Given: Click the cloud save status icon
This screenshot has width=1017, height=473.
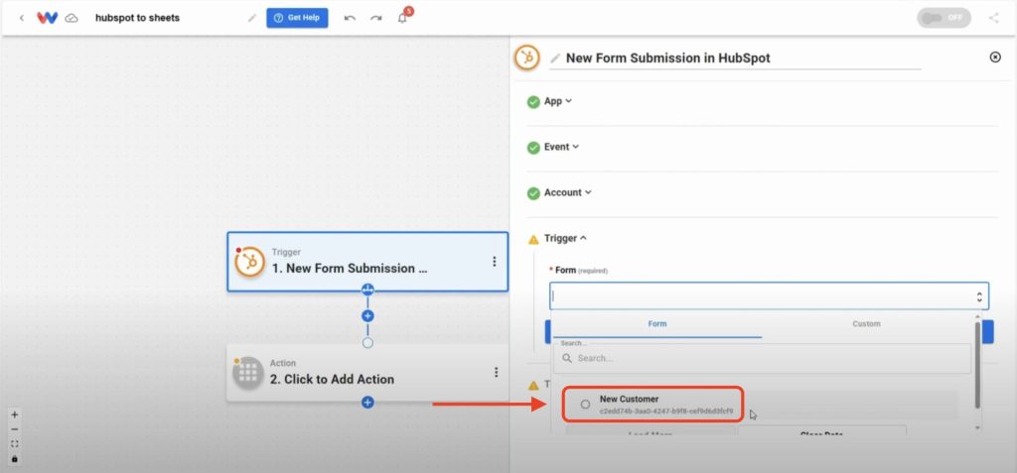Looking at the screenshot, I should pyautogui.click(x=72, y=18).
